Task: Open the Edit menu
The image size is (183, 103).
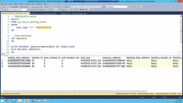Action: click(x=6, y=4)
